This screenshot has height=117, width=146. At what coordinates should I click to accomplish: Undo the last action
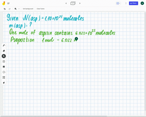(x=5, y=9)
